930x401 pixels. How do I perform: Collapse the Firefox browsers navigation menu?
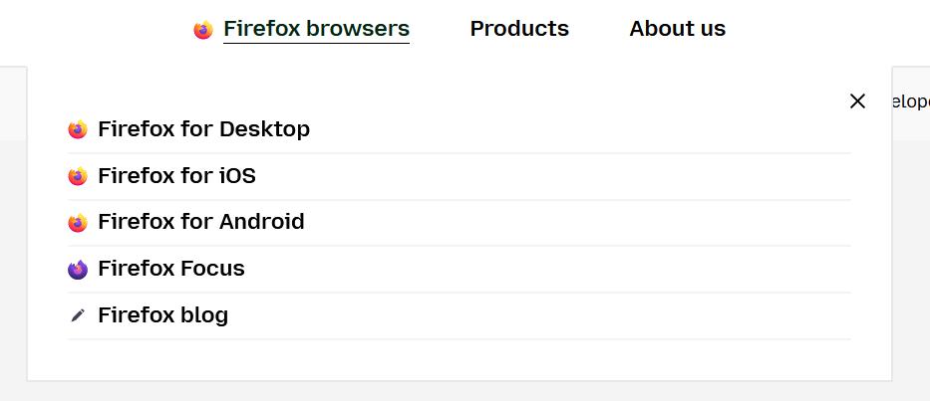point(316,29)
